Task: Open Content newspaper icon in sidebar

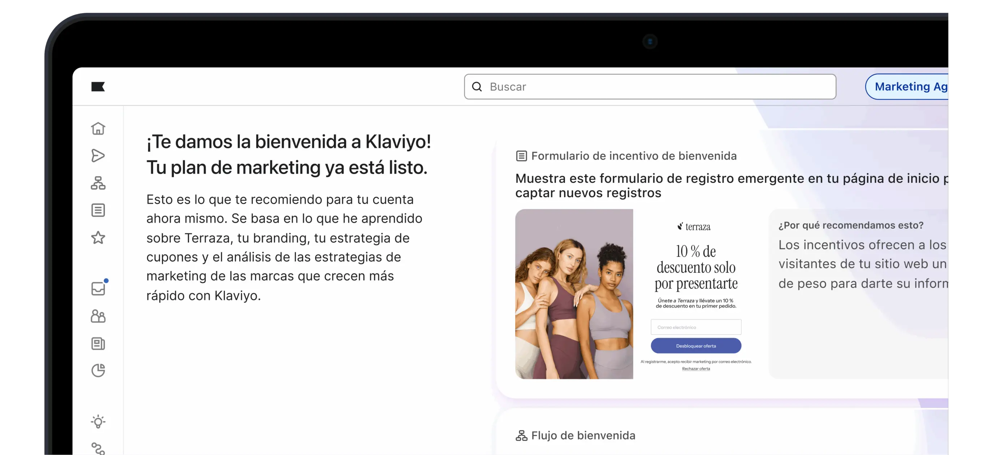Action: (x=98, y=343)
